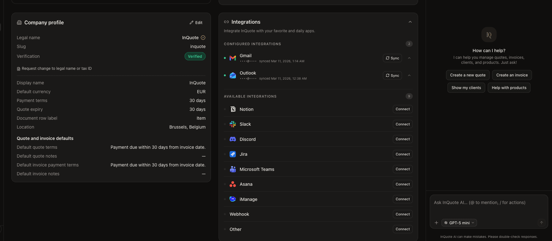
Task: Click the iManage logo icon
Action: pyautogui.click(x=233, y=199)
